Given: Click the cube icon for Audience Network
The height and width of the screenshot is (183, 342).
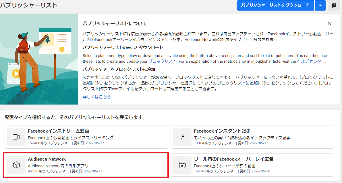Looking at the screenshot, I should [16, 165].
